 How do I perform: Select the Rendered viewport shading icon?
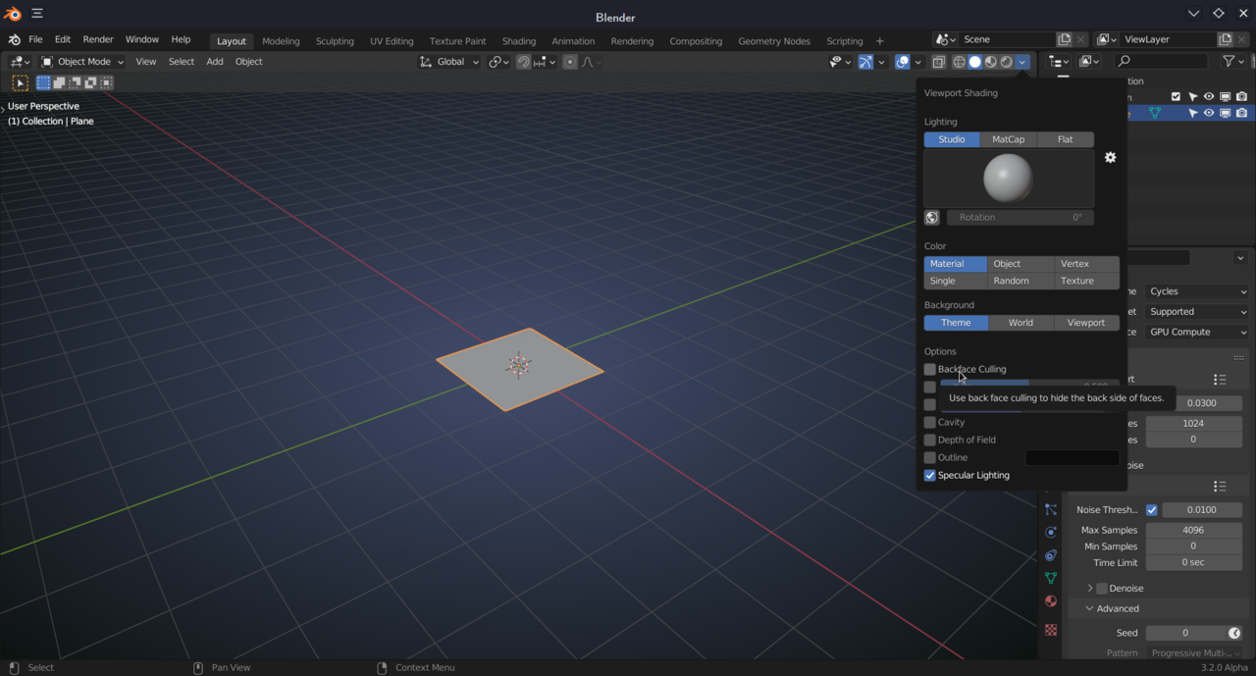[1006, 62]
